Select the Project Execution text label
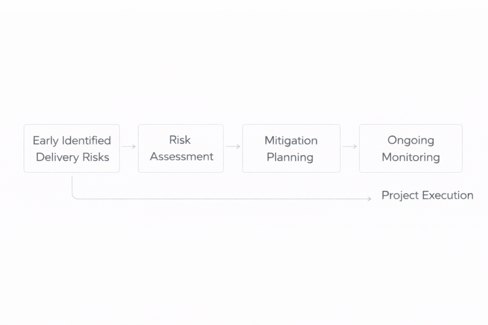The image size is (488, 325). click(x=427, y=195)
